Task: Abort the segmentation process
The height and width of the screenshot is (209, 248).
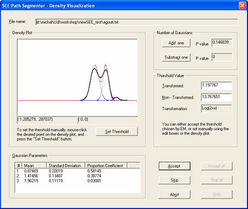Action: (174, 194)
